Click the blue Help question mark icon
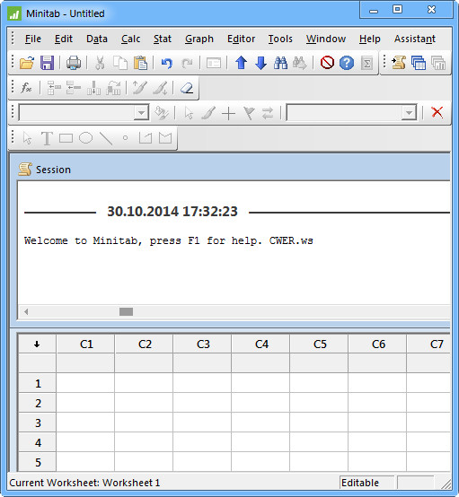 click(x=347, y=63)
